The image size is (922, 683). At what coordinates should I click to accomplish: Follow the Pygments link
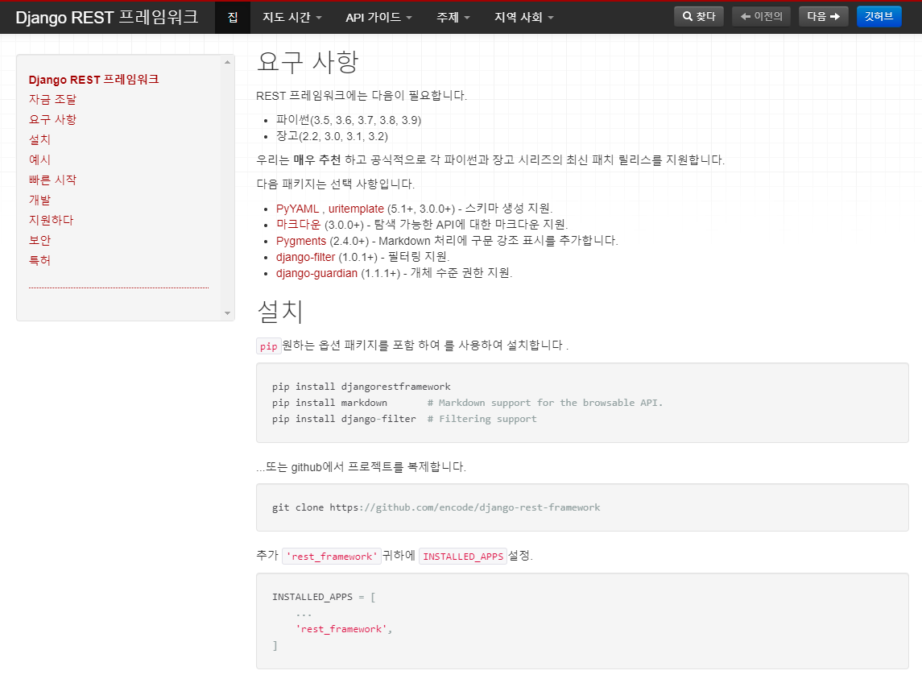(301, 241)
